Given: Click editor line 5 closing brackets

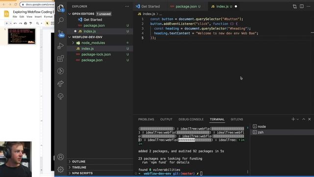Looking at the screenshot, I should pyautogui.click(x=153, y=38).
